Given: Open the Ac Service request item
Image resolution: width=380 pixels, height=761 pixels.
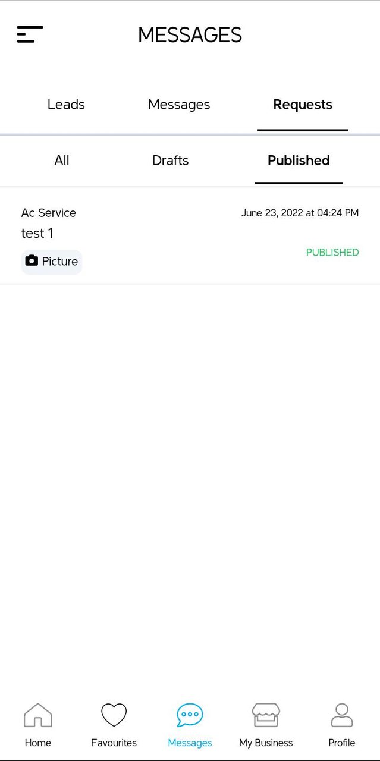Looking at the screenshot, I should click(x=48, y=213).
